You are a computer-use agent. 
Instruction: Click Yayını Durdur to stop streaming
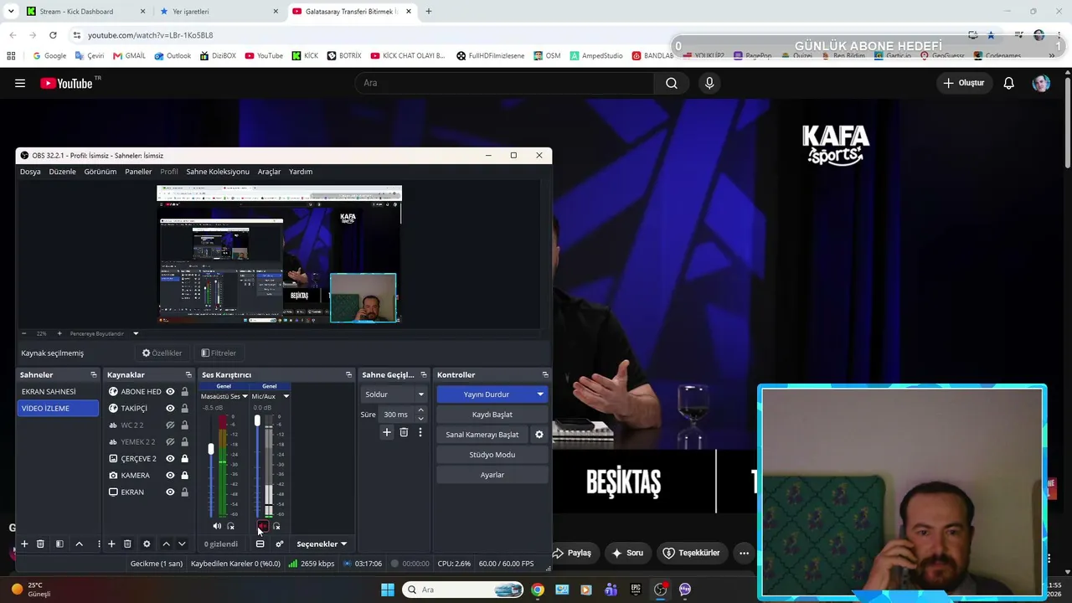click(x=486, y=394)
